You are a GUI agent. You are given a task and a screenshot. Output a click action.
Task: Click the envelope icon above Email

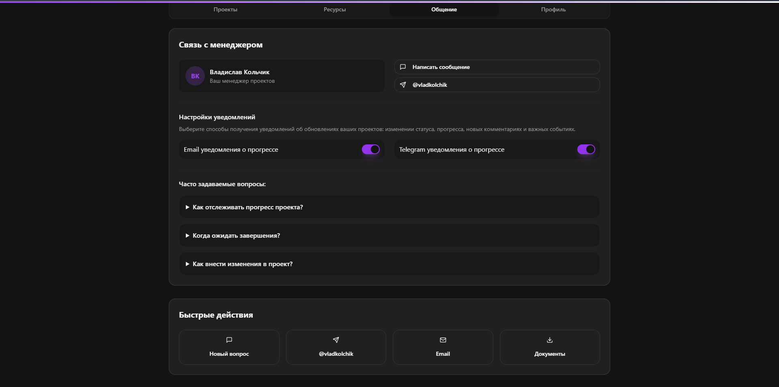(443, 340)
